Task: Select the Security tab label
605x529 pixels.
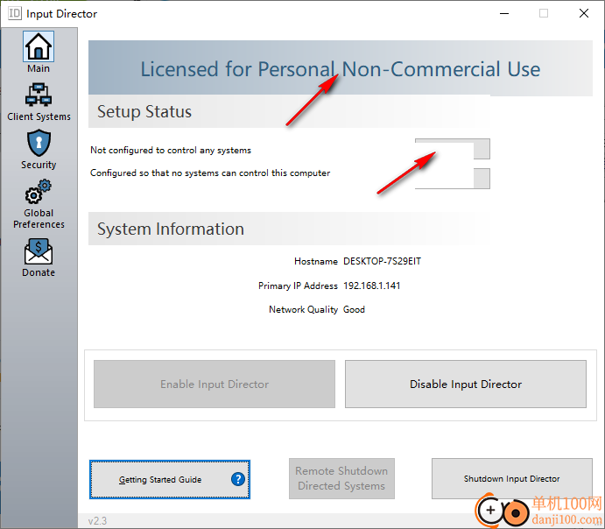Action: tap(39, 165)
